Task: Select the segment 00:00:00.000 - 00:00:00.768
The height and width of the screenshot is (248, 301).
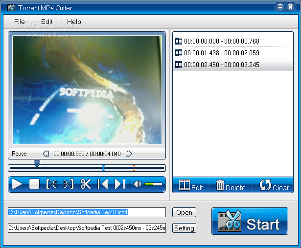Action: (232, 41)
